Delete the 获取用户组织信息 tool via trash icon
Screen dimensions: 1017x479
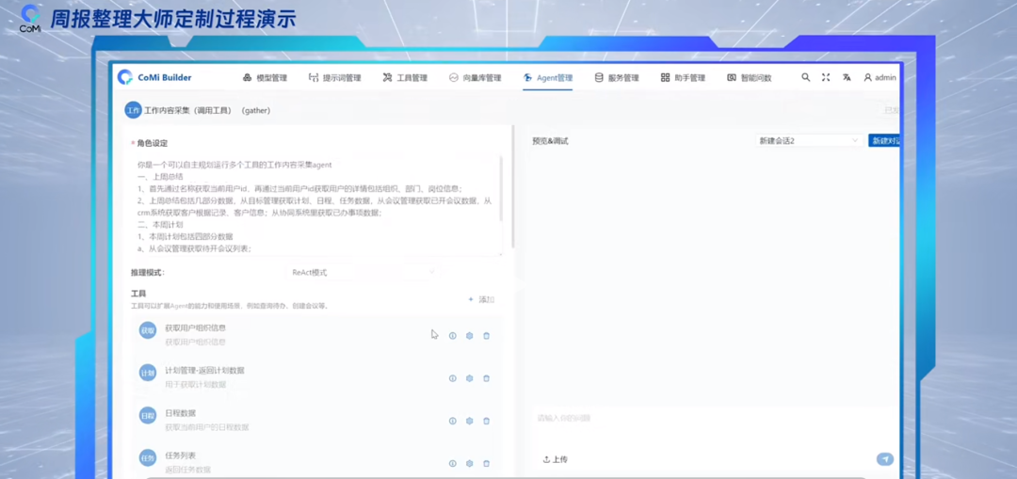(x=486, y=336)
